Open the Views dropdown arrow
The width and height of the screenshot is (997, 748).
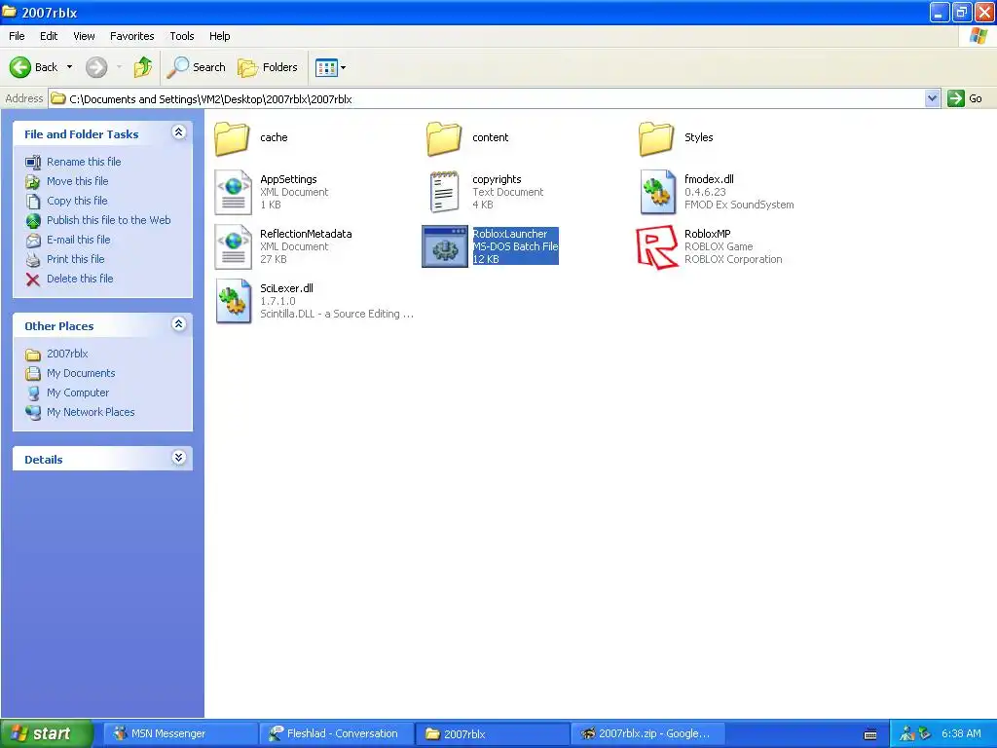pyautogui.click(x=344, y=67)
